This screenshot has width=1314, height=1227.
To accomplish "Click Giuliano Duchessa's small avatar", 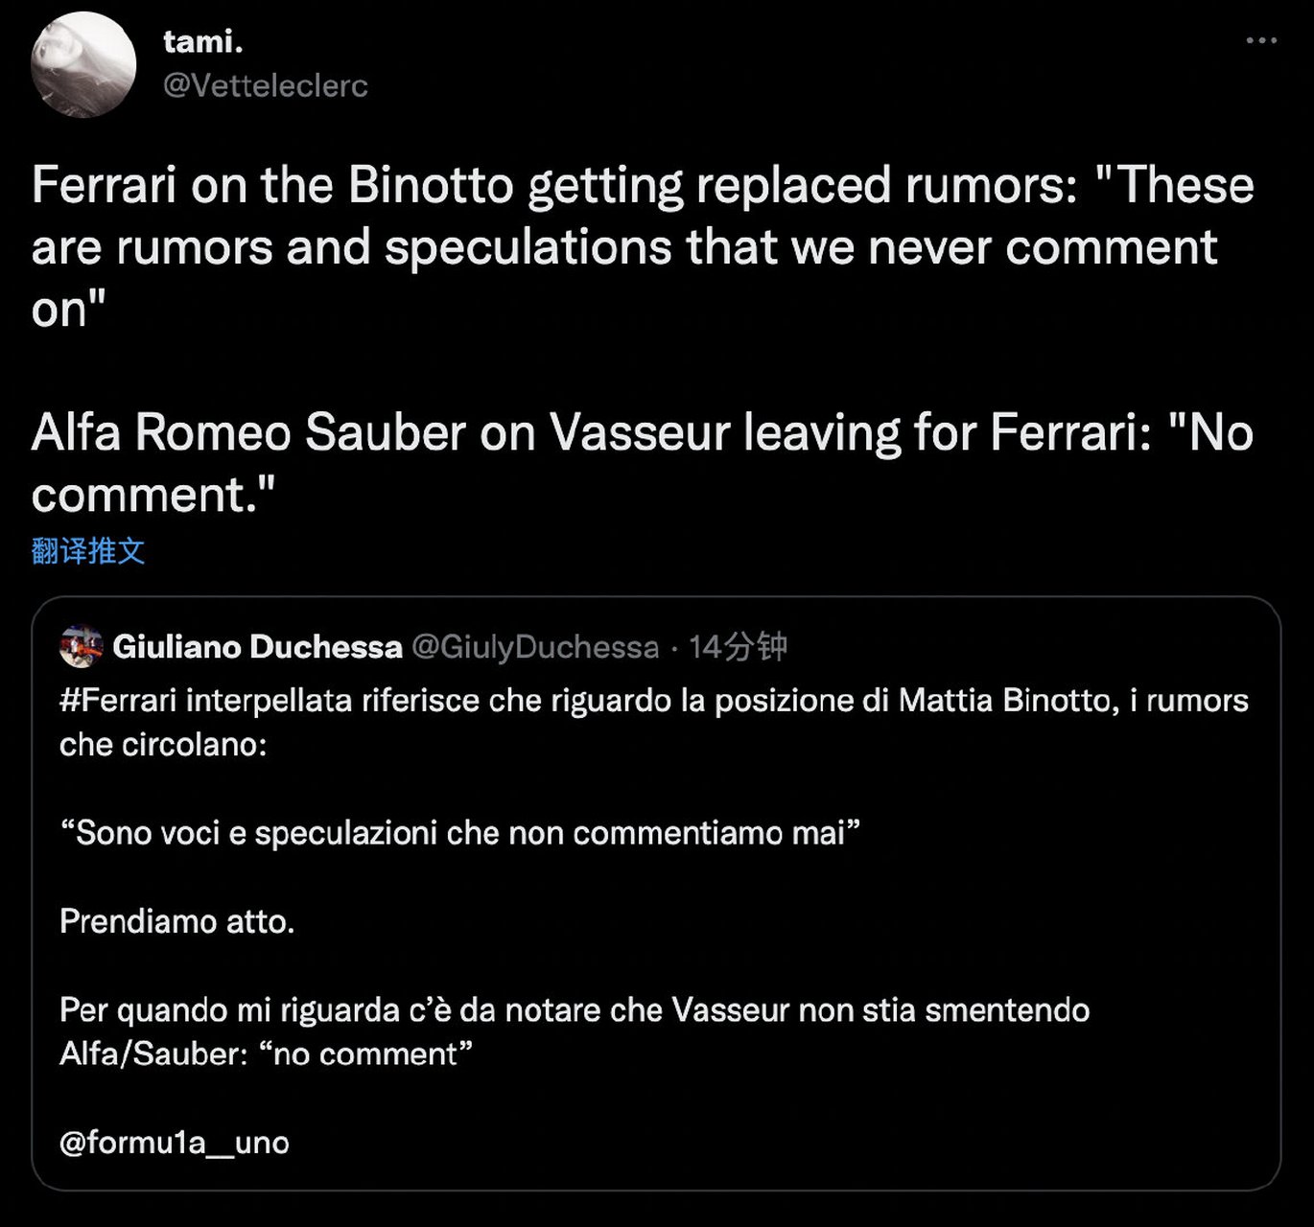I will pyautogui.click(x=81, y=647).
